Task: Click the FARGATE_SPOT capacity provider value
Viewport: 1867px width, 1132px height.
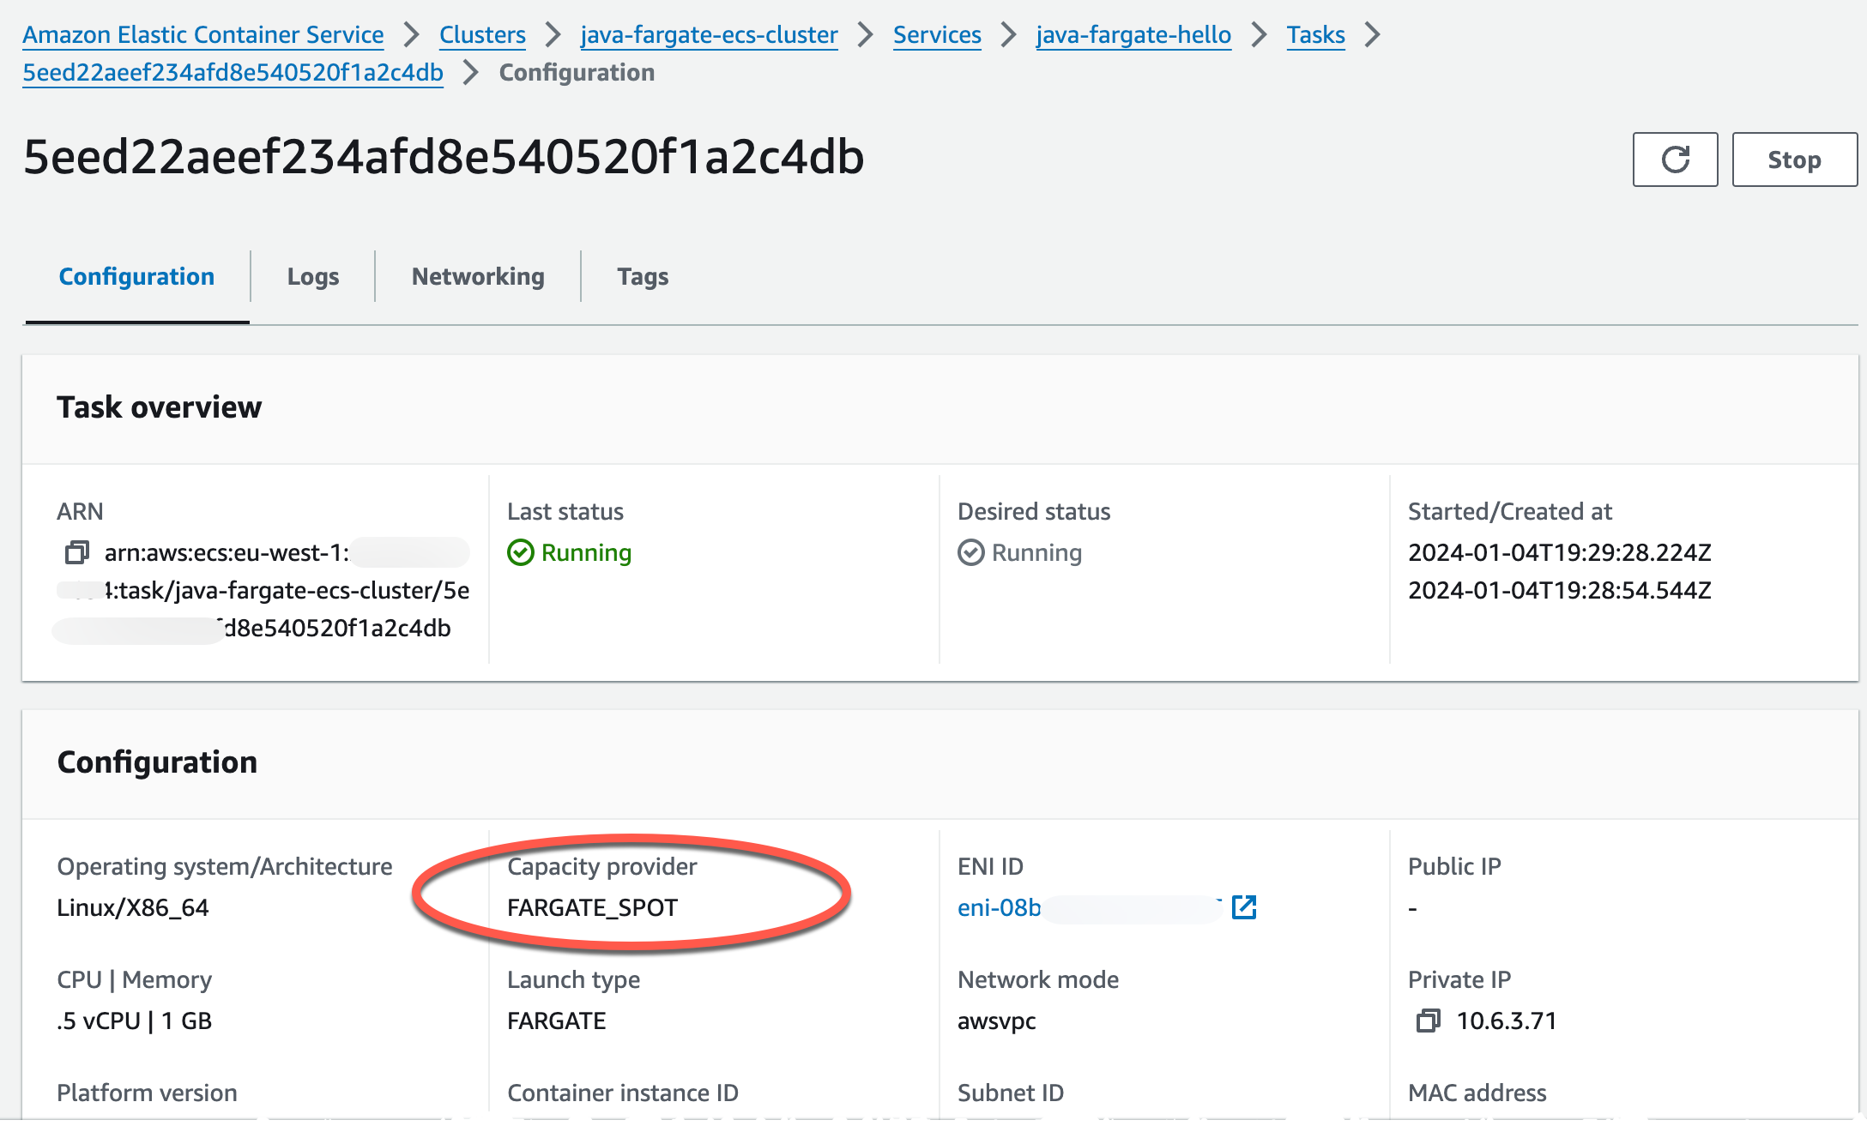Action: point(592,907)
